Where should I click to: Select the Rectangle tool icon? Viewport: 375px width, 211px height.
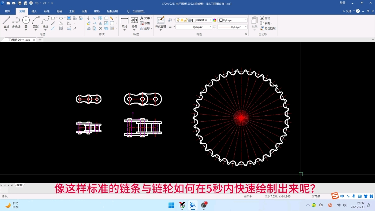53,18
